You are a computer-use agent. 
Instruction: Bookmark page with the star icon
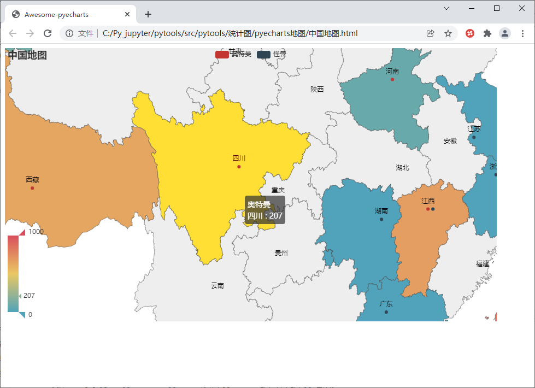[x=448, y=33]
